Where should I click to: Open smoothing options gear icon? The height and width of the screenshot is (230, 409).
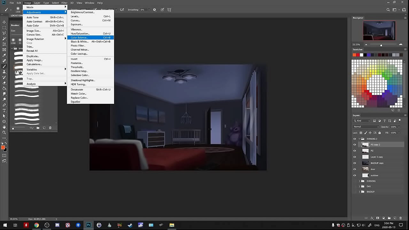155,10
